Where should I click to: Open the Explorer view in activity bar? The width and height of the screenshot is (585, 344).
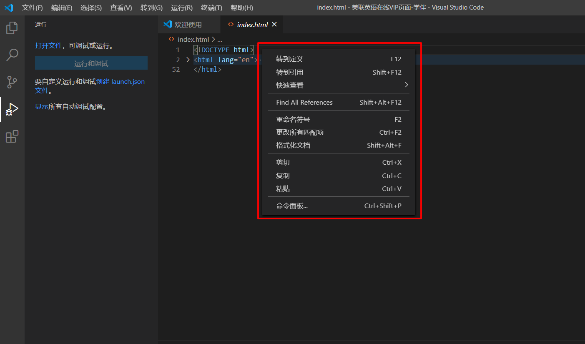point(12,28)
